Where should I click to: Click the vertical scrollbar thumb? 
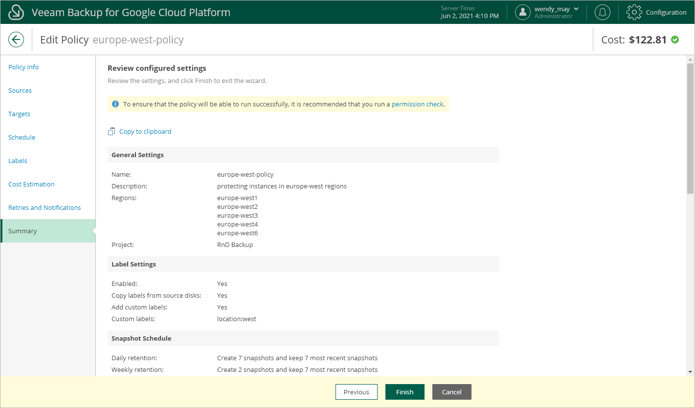[691, 128]
